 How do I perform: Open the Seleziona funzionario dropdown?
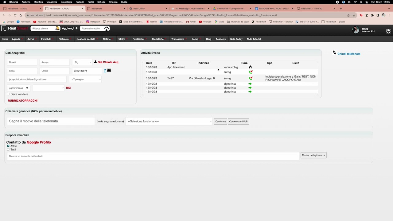click(169, 121)
